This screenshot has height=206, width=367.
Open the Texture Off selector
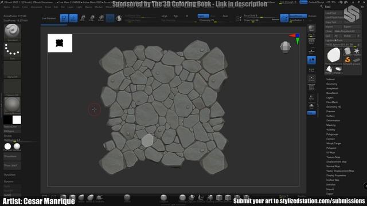click(x=12, y=88)
